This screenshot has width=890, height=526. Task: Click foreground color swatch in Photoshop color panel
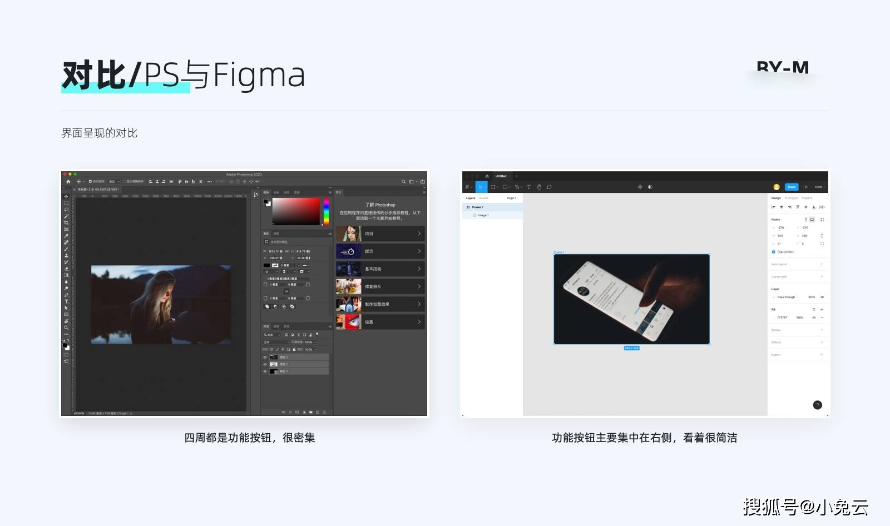(x=266, y=201)
